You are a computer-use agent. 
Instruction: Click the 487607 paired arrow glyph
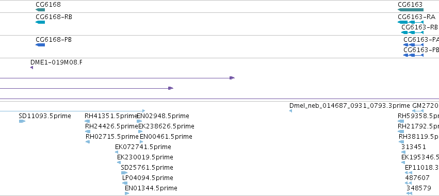point(409,183)
